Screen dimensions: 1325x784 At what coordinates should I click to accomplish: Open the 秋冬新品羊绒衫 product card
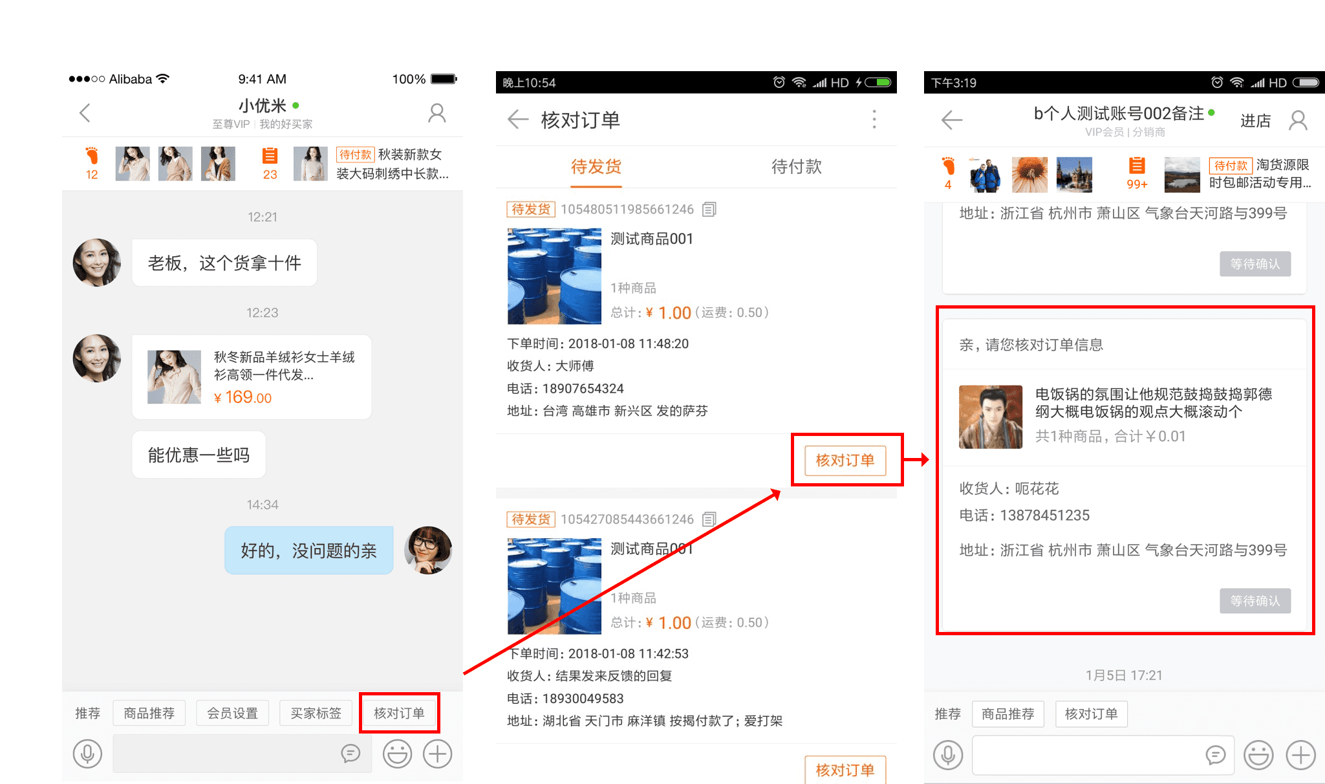coord(252,377)
